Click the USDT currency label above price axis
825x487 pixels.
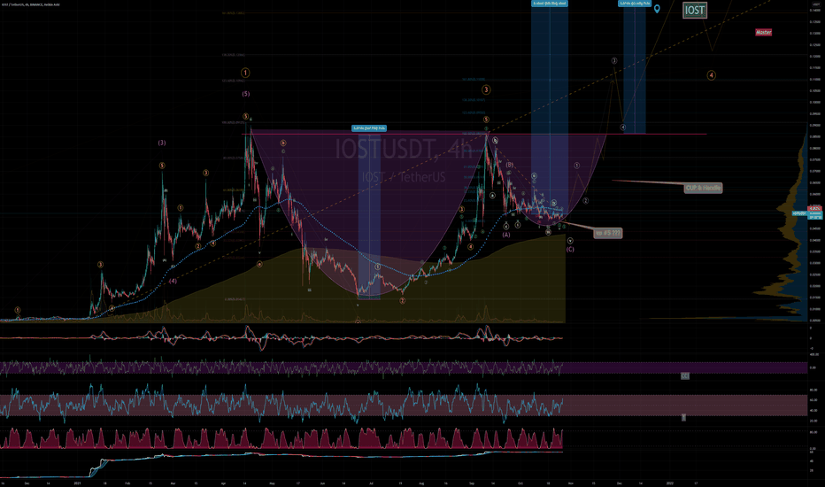point(816,4)
